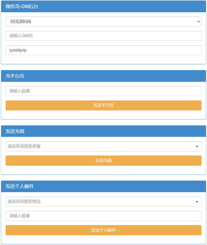The height and width of the screenshot is (245, 207).
Task: Focus quantity input under 充平台币
Action: 103,91
